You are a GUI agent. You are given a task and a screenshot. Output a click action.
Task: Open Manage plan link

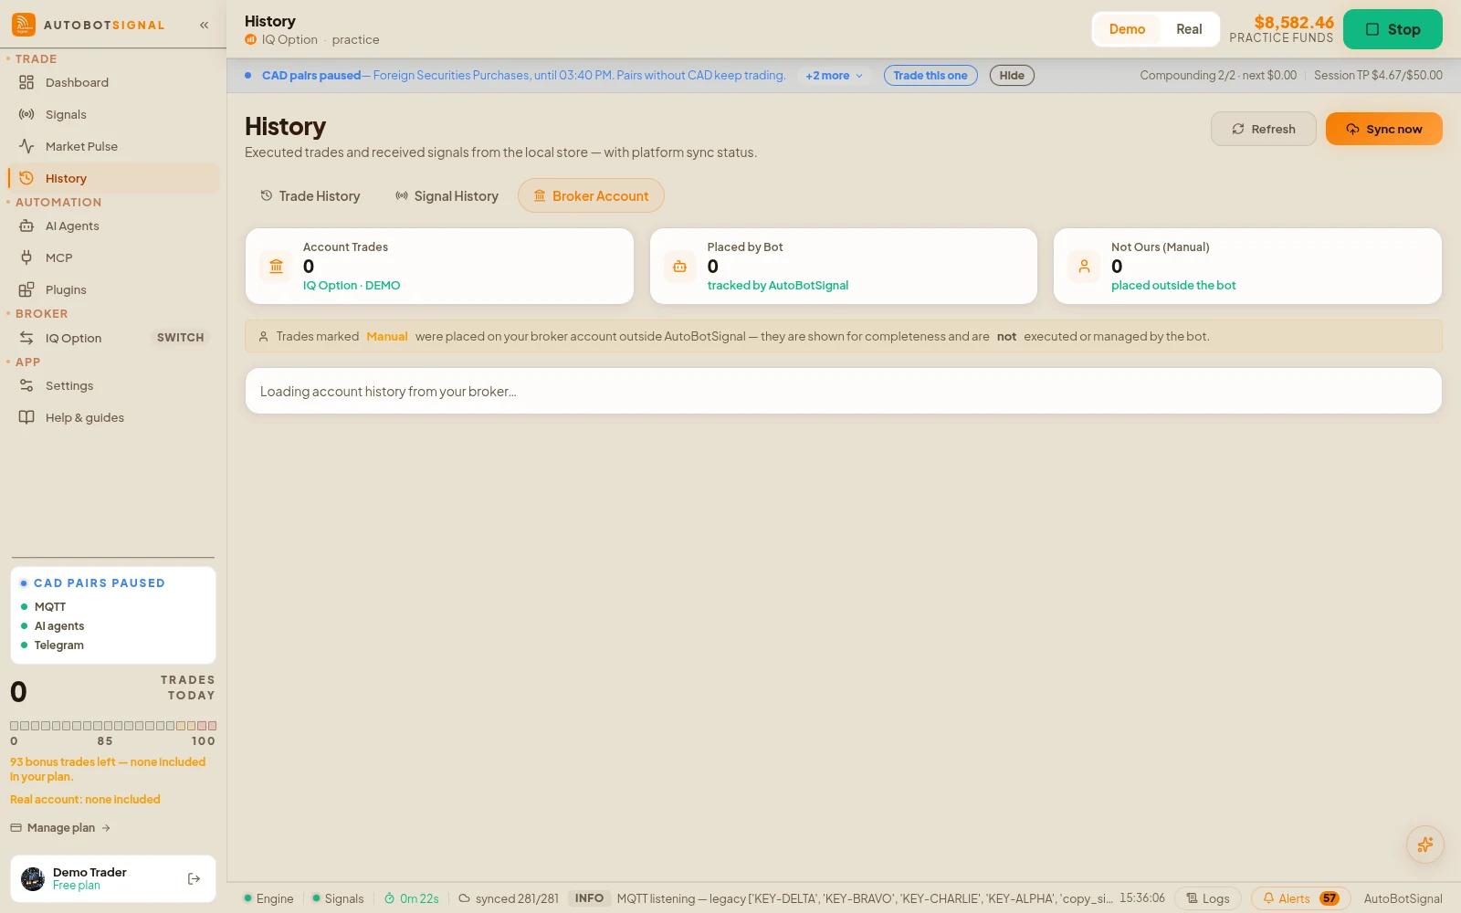pos(60,828)
